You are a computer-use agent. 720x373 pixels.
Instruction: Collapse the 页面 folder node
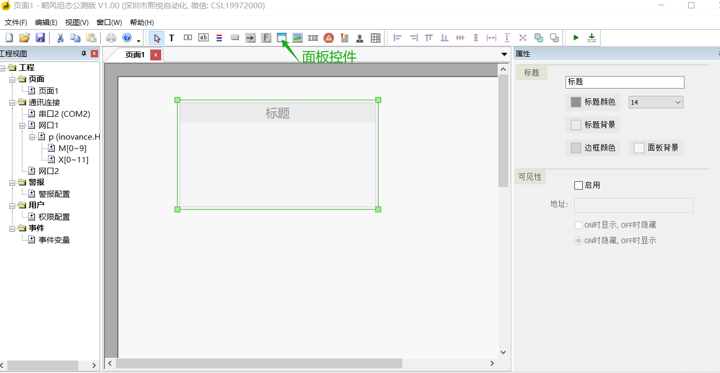pyautogui.click(x=13, y=79)
